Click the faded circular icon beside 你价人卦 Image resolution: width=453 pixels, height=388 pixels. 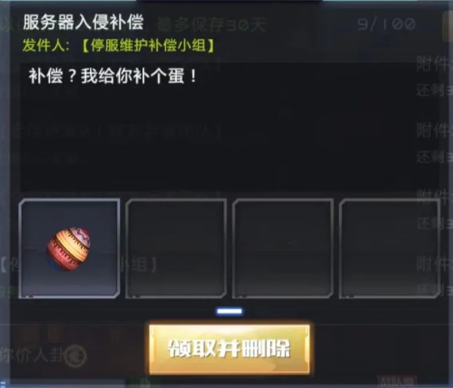(76, 355)
